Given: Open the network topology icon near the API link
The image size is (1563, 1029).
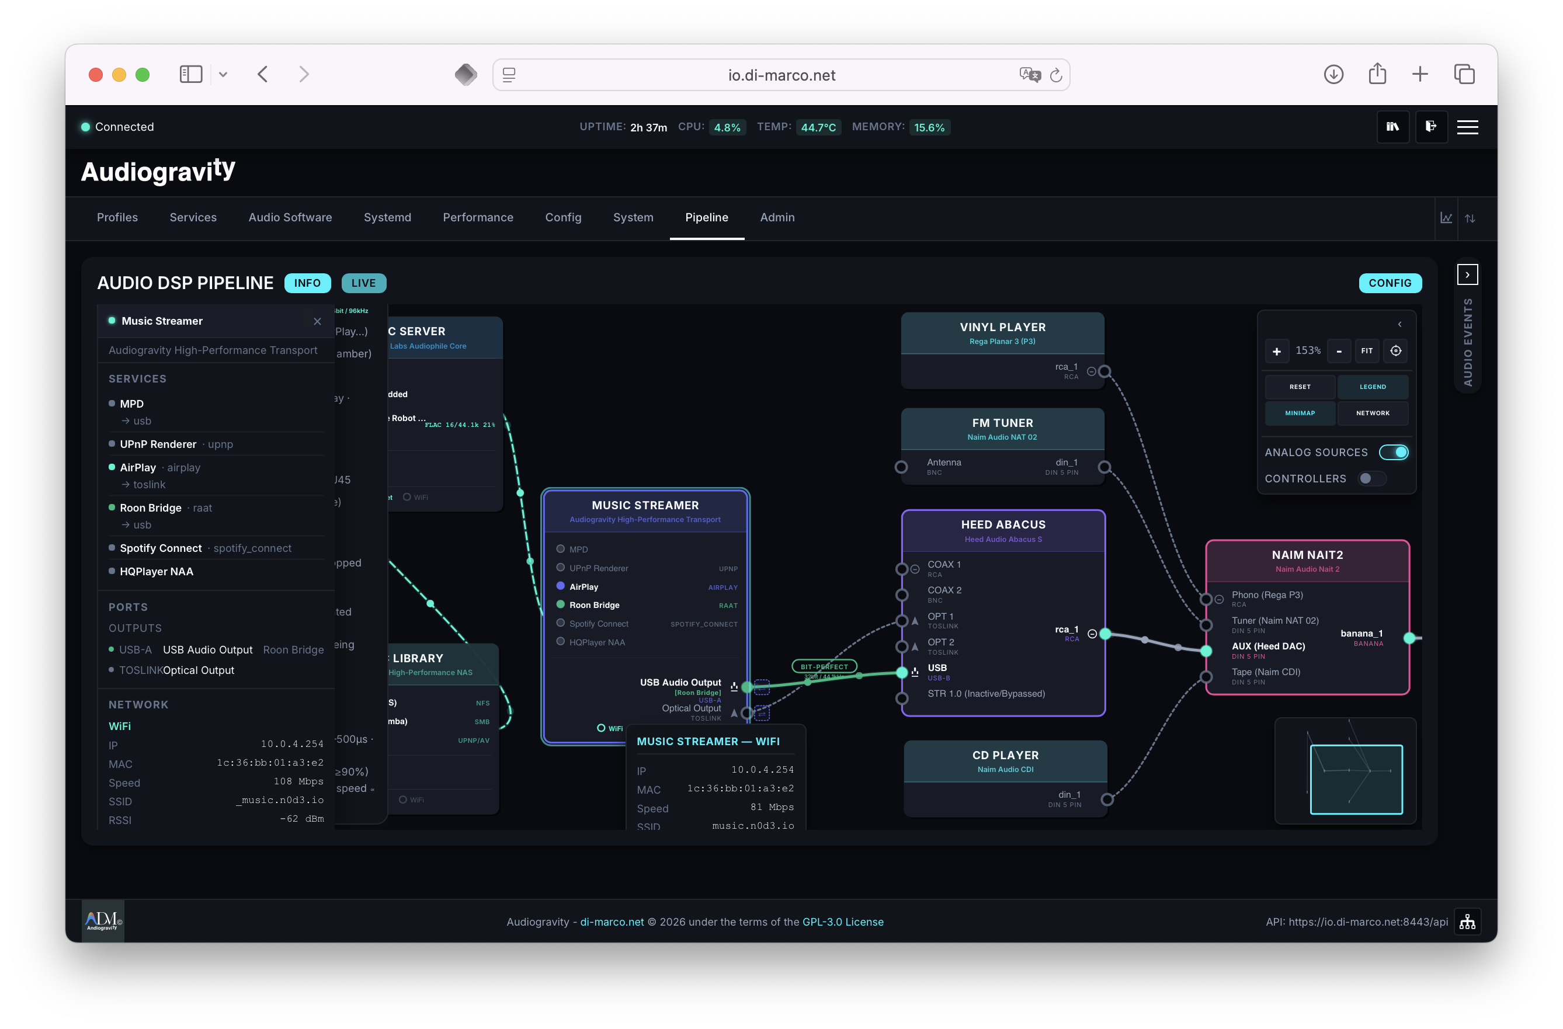Looking at the screenshot, I should pyautogui.click(x=1468, y=922).
